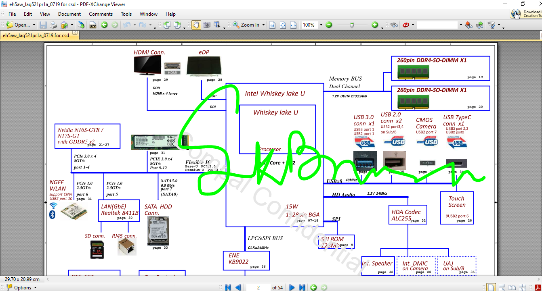Click the search options funnel icon
This screenshot has width=542, height=291.
coord(491,25)
